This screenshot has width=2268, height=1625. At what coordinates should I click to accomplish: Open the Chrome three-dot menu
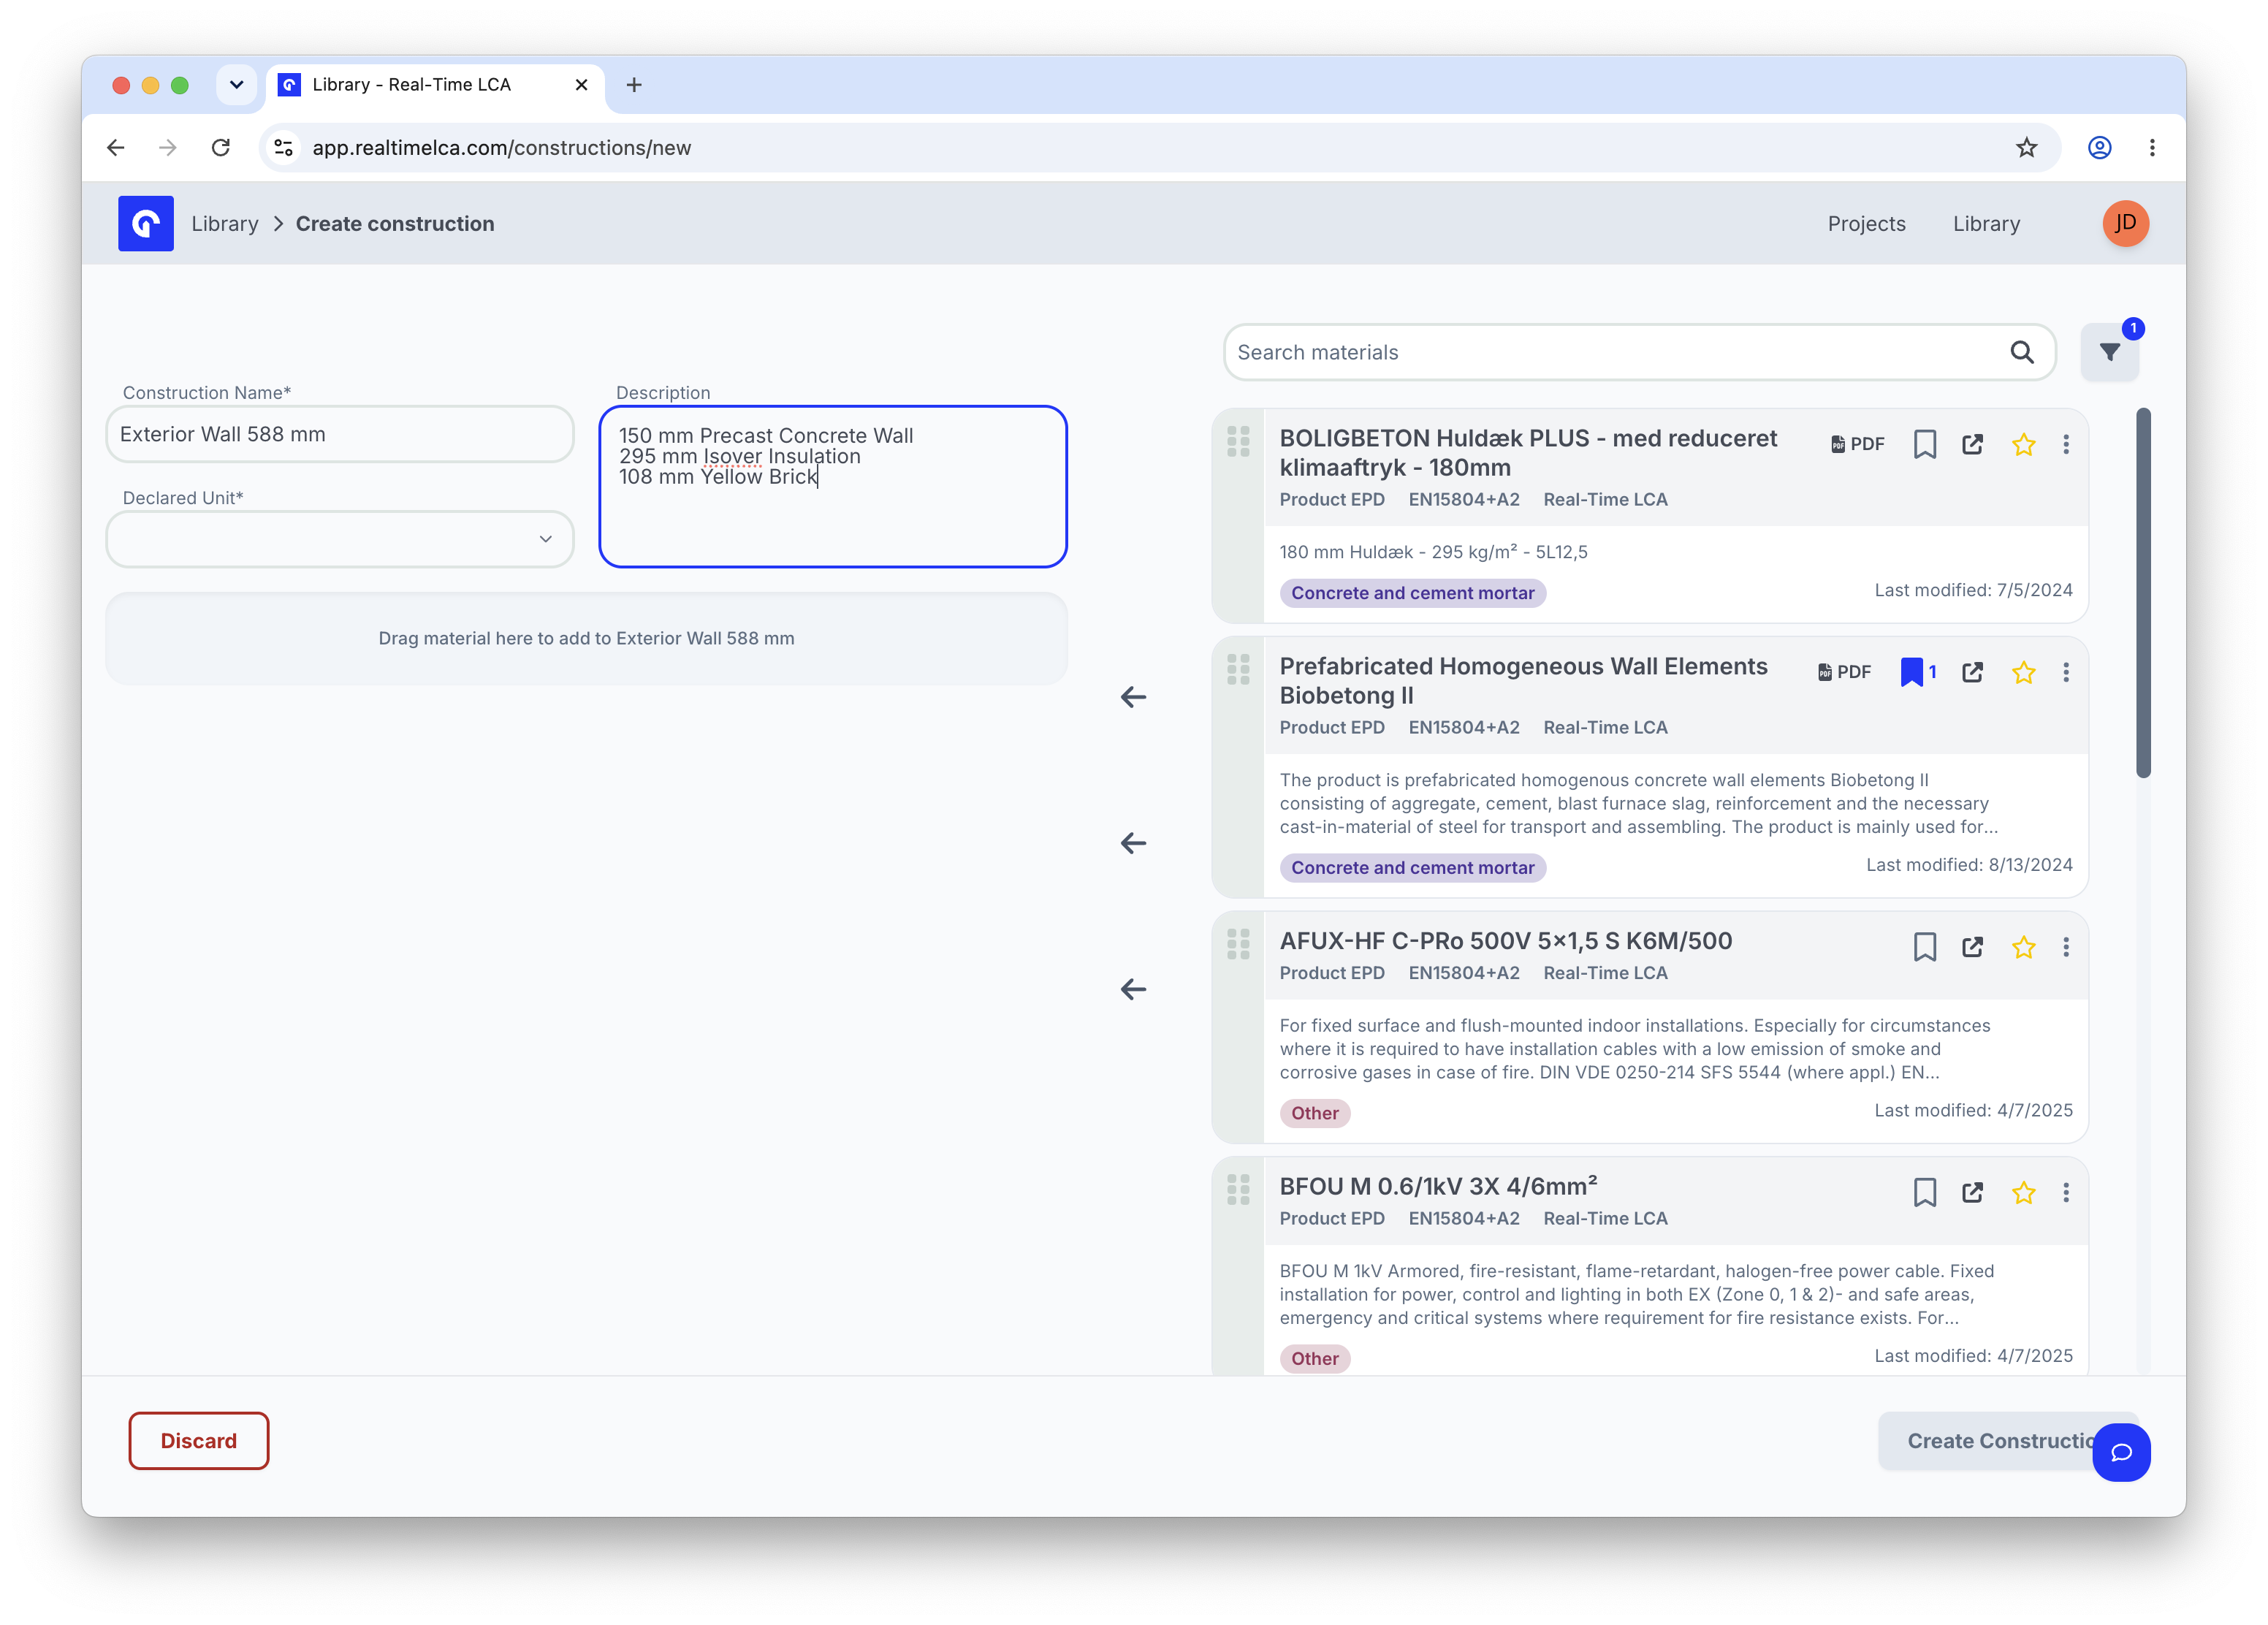click(2152, 148)
